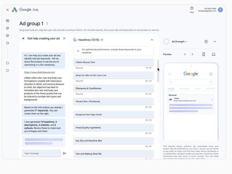Click the Ad Strength label
Viewport: 232px width, 174px height.
click(180, 41)
